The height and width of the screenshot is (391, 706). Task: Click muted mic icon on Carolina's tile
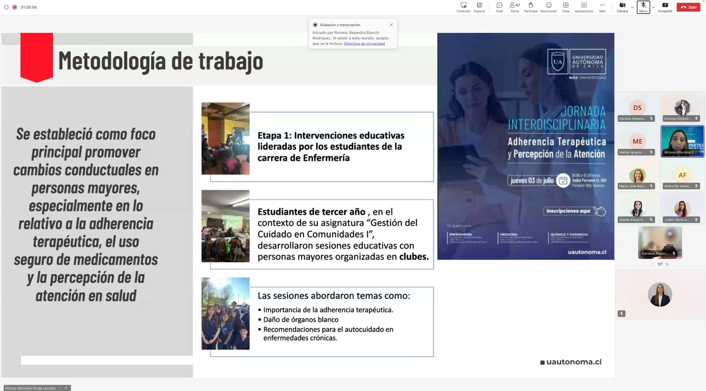[674, 254]
